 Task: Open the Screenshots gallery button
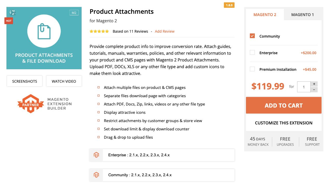pos(25,81)
